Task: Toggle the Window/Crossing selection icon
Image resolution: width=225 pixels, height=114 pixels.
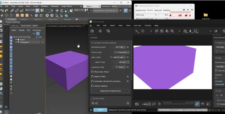Action: [51, 11]
